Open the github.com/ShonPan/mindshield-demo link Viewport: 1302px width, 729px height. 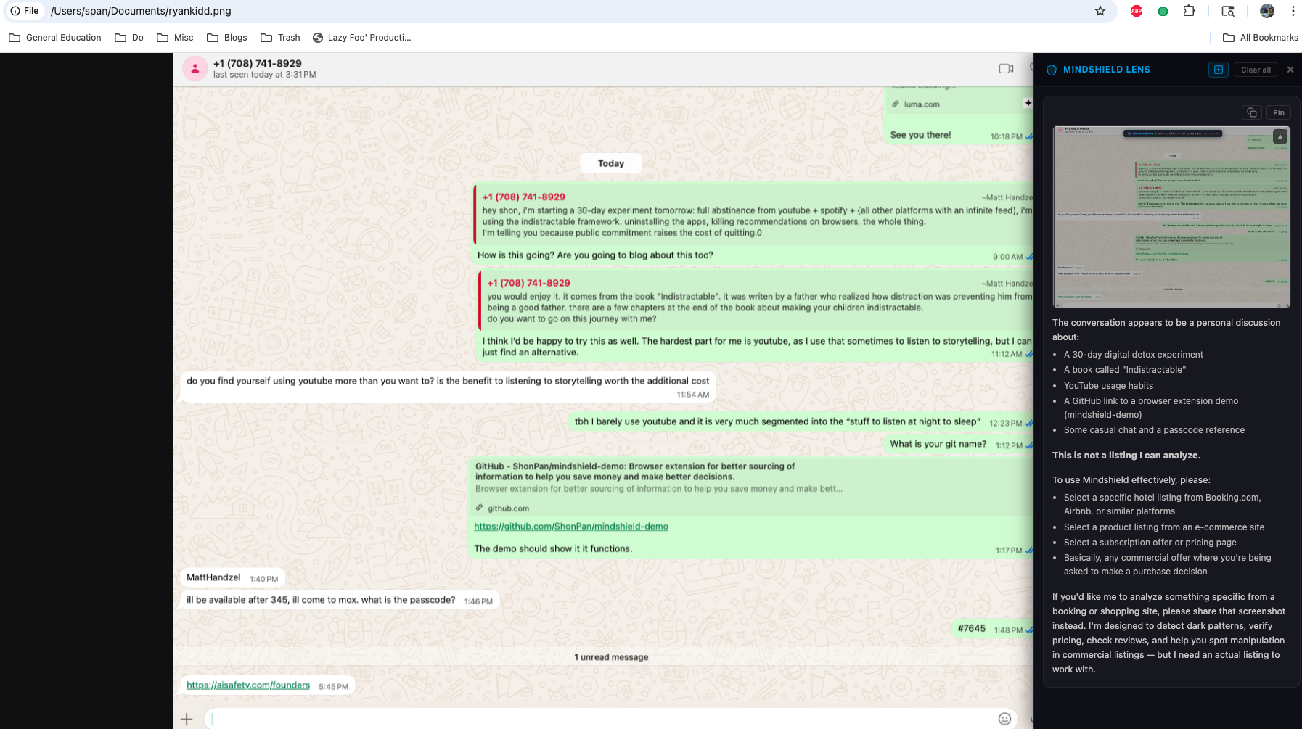[570, 527]
